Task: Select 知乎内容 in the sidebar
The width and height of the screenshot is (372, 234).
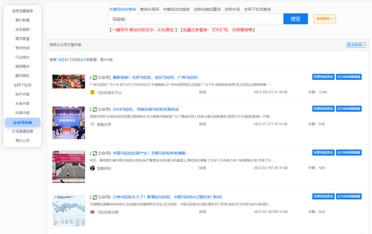Action: coord(22,94)
